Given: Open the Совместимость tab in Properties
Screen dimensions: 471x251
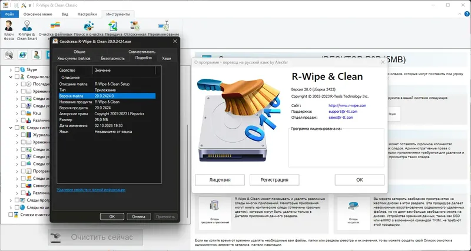Looking at the screenshot, I should (142, 52).
